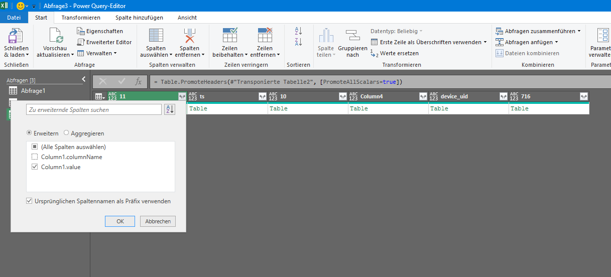This screenshot has height=277, width=611.
Task: Switch to the Start tab
Action: [41, 18]
